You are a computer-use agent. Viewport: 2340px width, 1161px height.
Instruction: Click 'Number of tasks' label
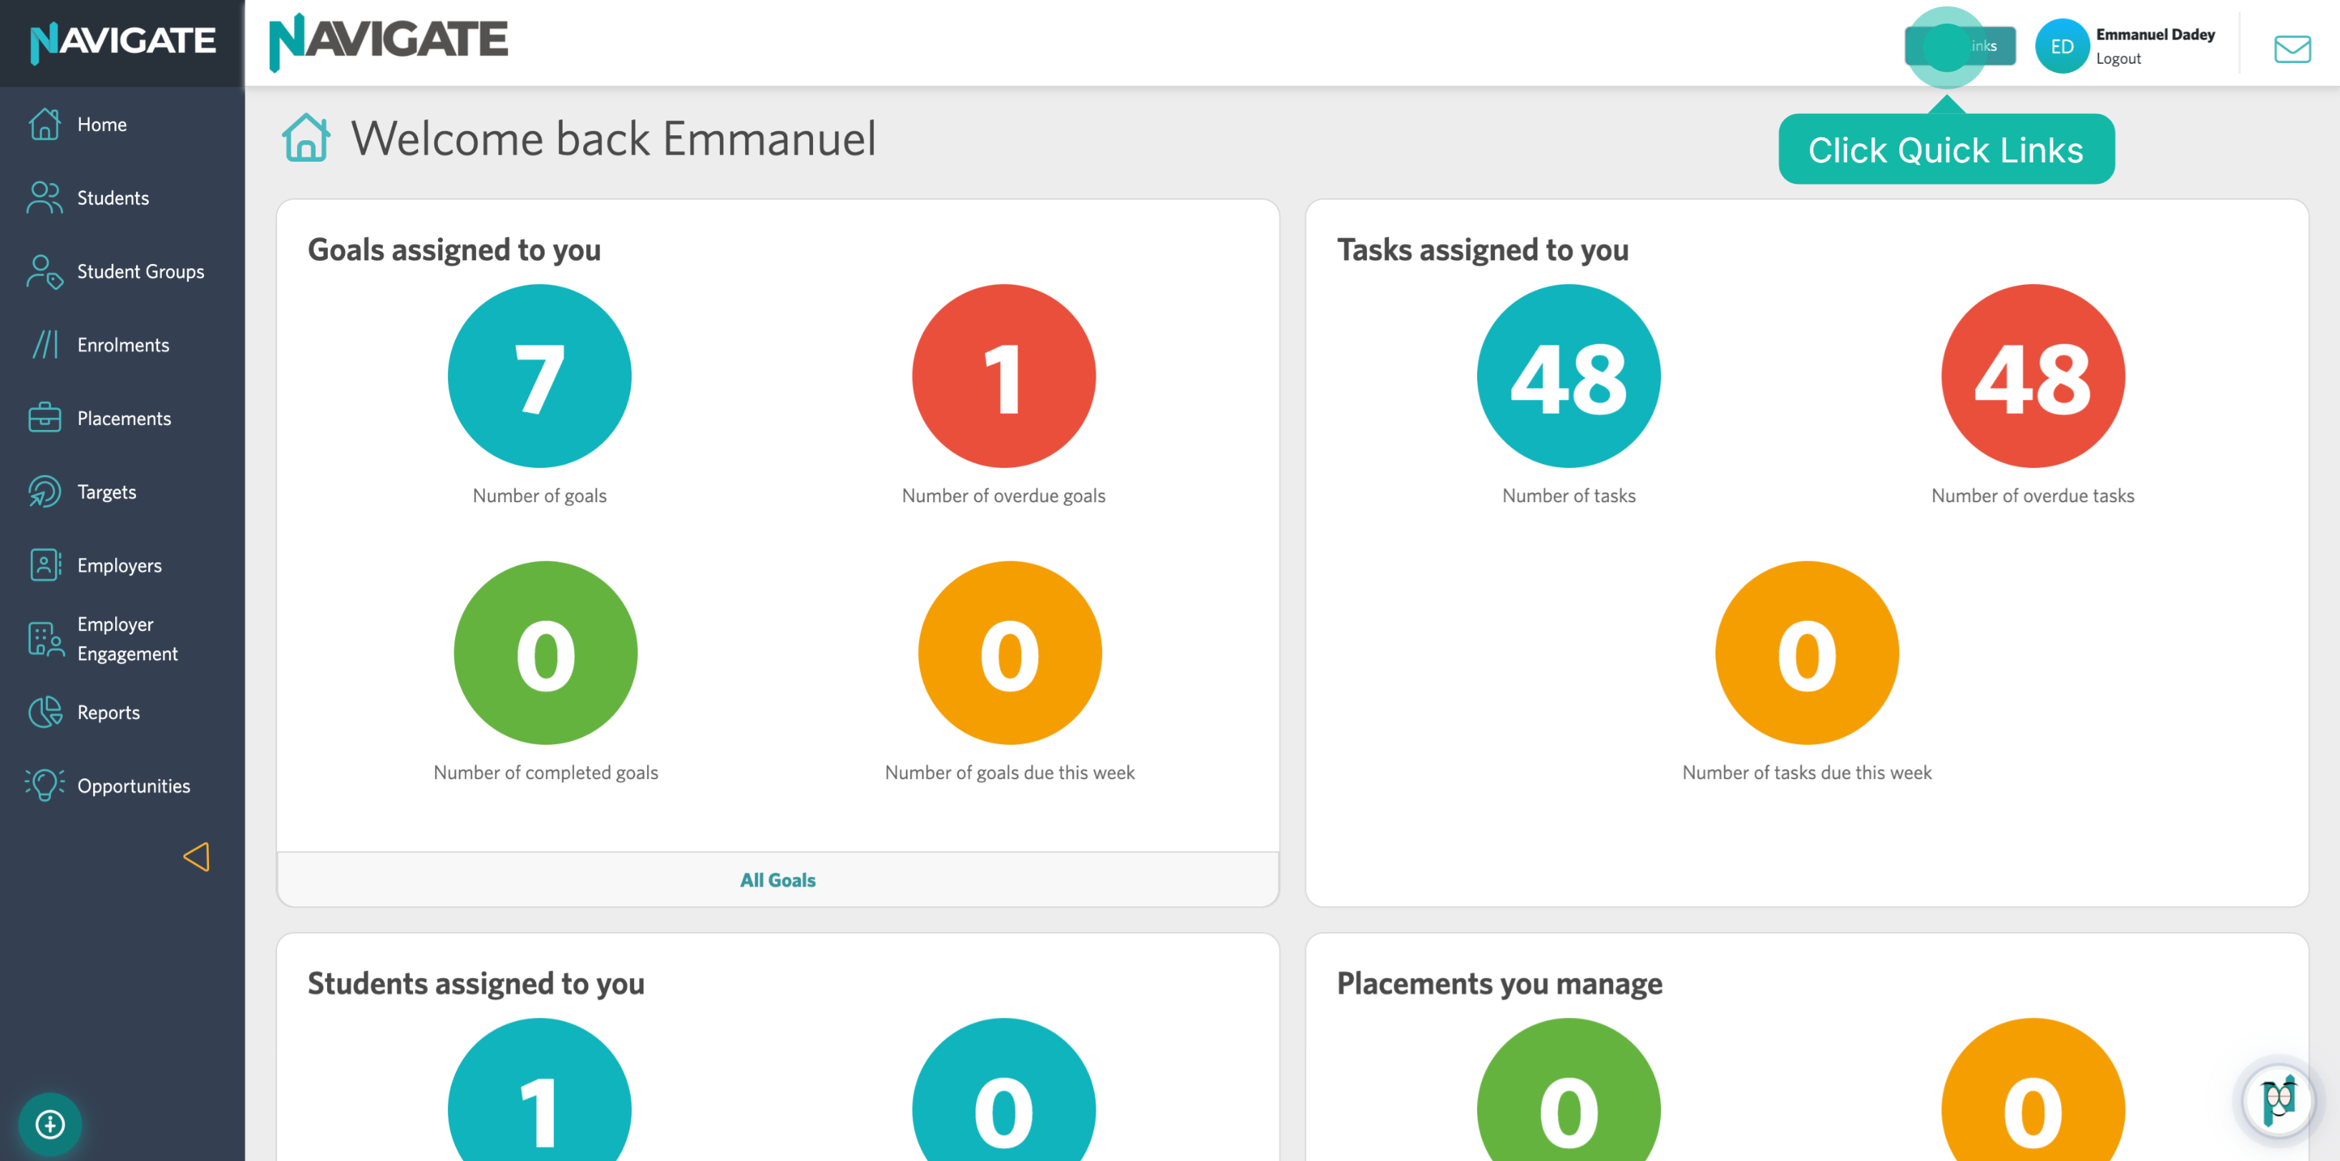click(1569, 496)
